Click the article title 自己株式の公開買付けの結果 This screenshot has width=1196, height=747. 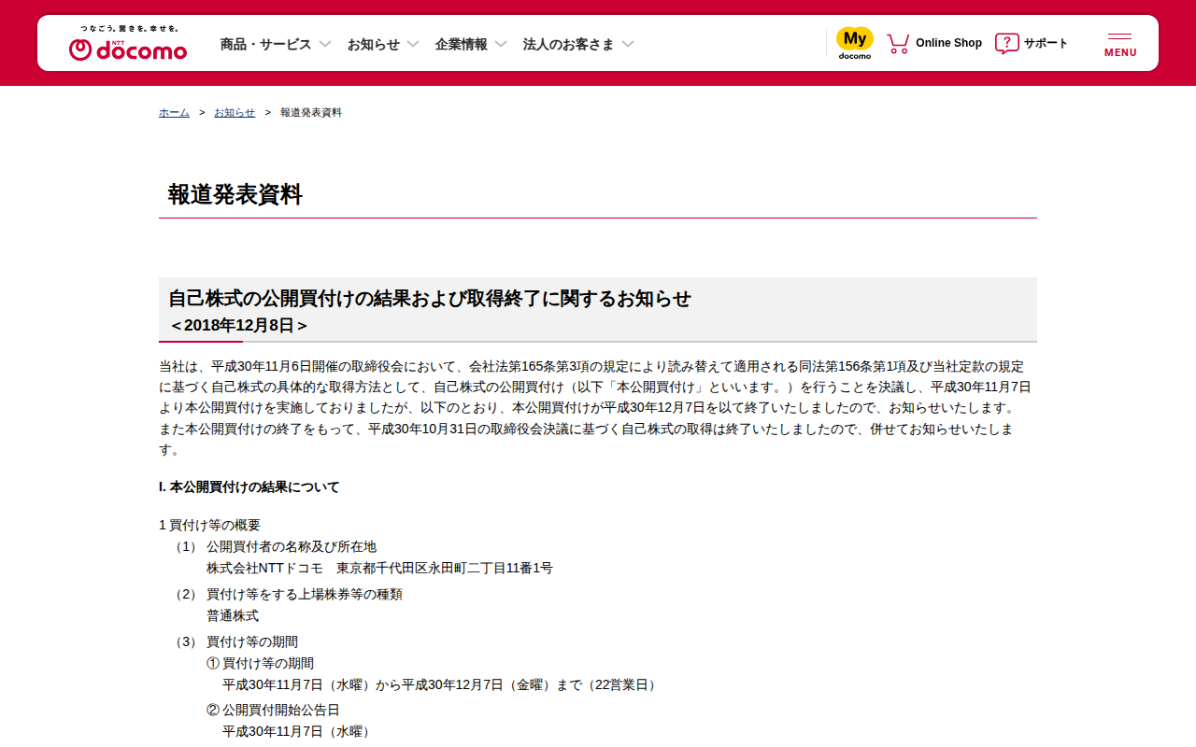click(430, 299)
